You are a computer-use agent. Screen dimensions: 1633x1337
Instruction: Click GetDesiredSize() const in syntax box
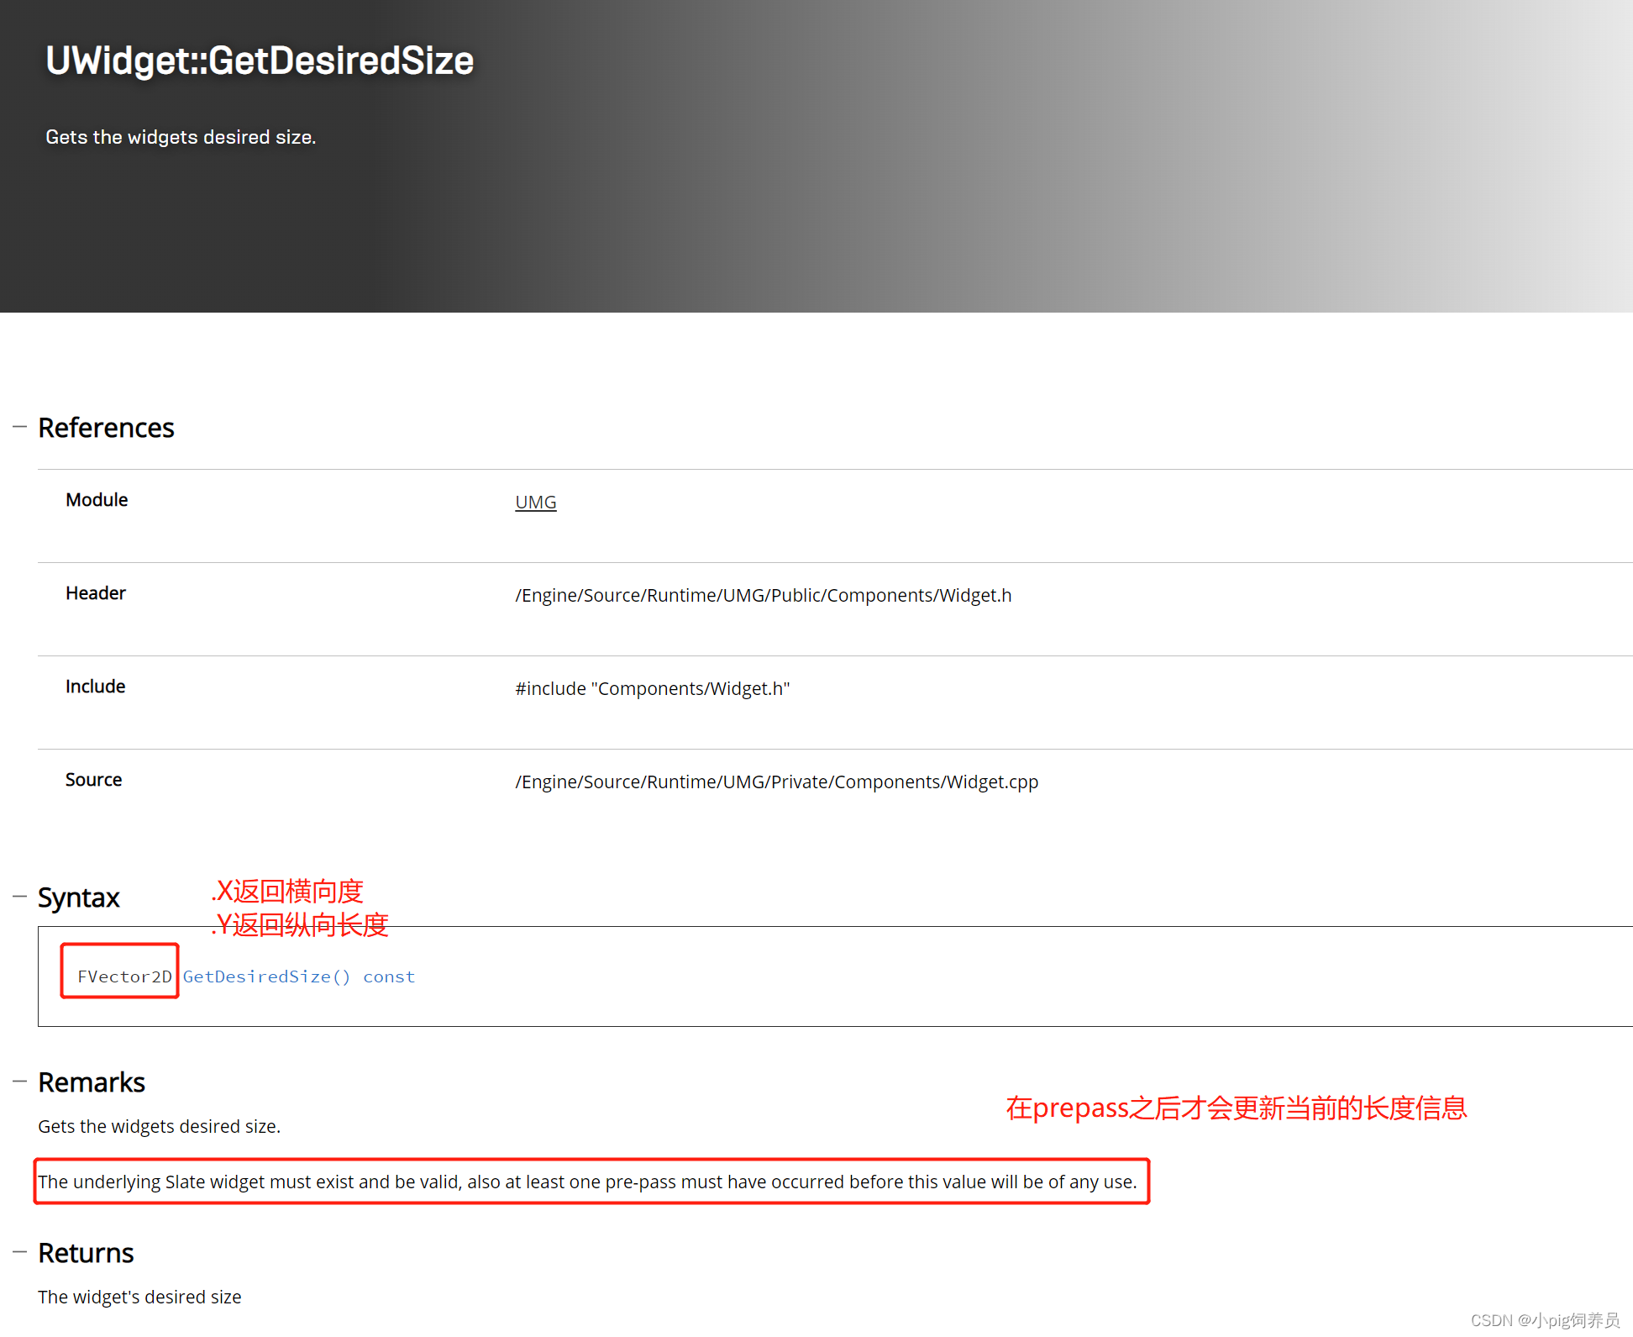click(x=299, y=976)
